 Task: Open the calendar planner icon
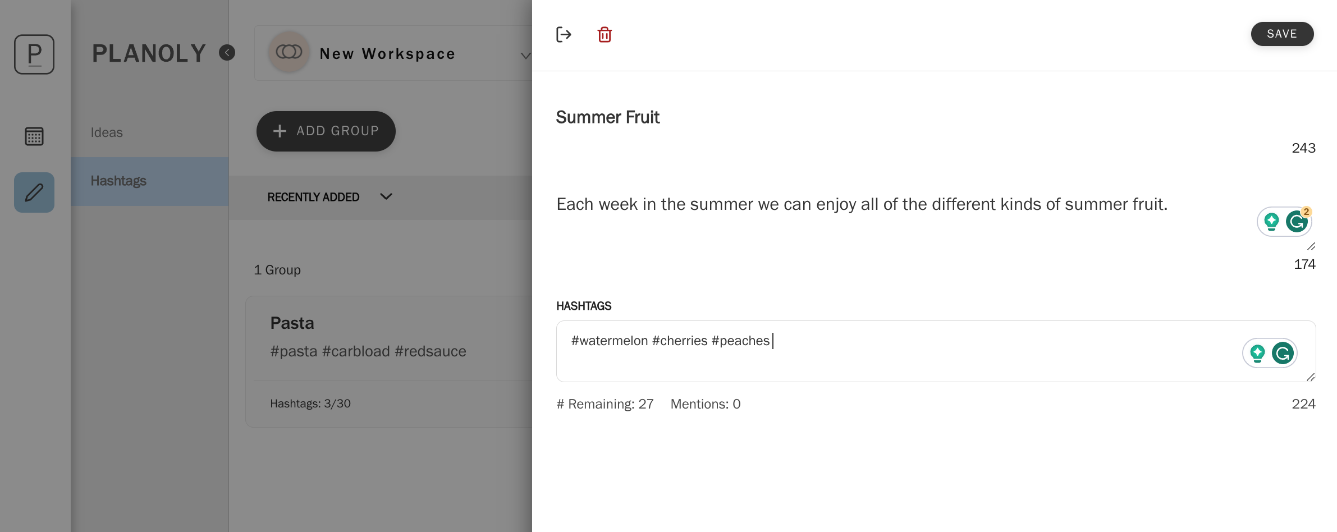tap(34, 136)
